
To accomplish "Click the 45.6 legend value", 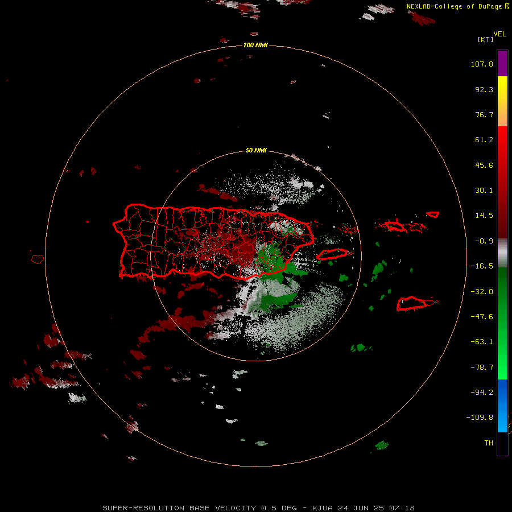I will point(484,165).
